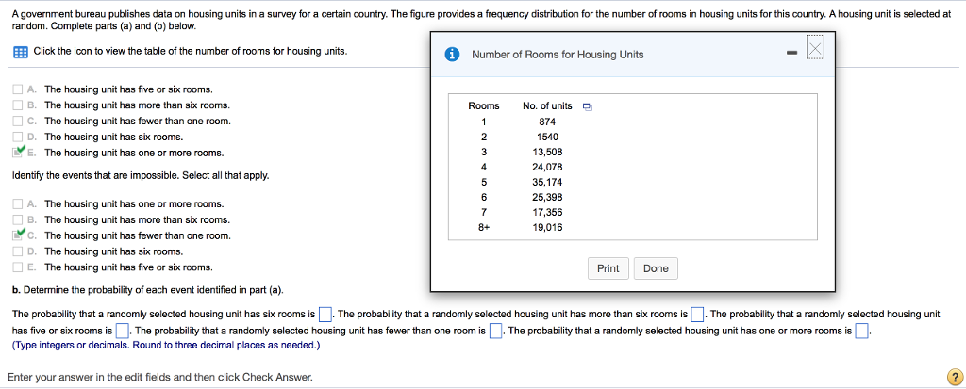Viewport: 966px width, 389px height.
Task: Click the six rooms probability field
Action: 325,315
